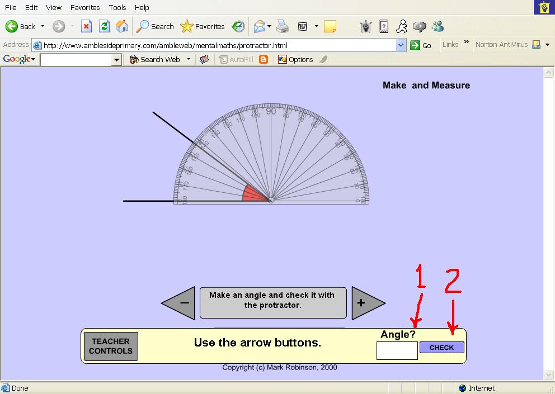Image resolution: width=555 pixels, height=394 pixels.
Task: Open Norton AntiVirus dropdown arrow
Action: [x=547, y=45]
